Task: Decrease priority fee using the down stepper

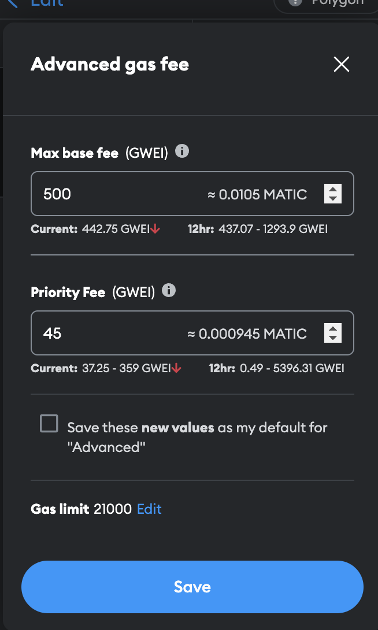Action: (x=333, y=338)
